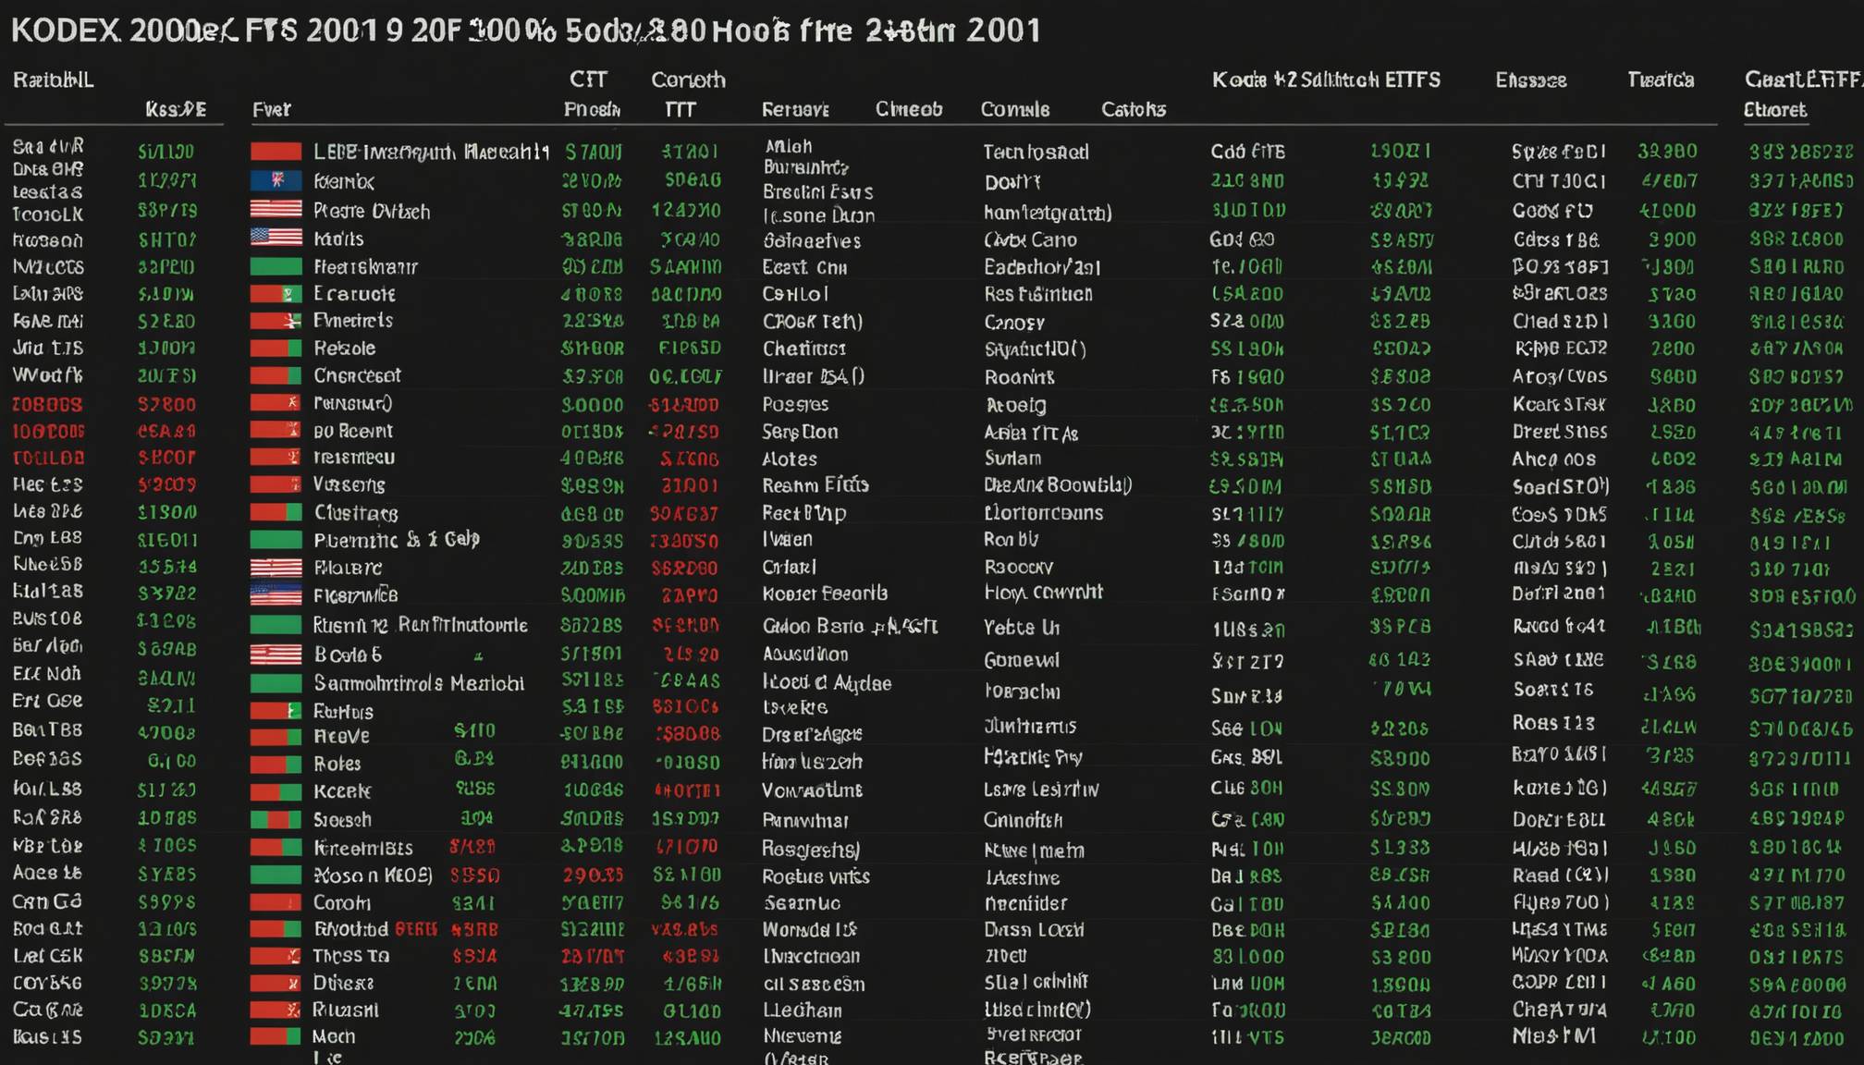The height and width of the screenshot is (1065, 1864).
Task: Click the flag icon beside "Dthexa"
Action: [276, 984]
